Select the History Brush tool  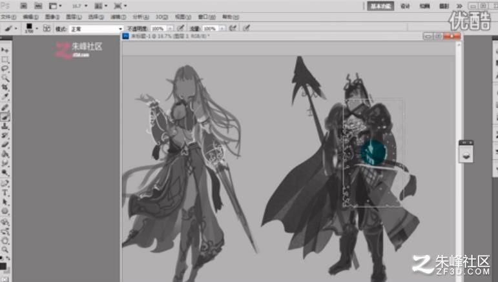coord(5,136)
